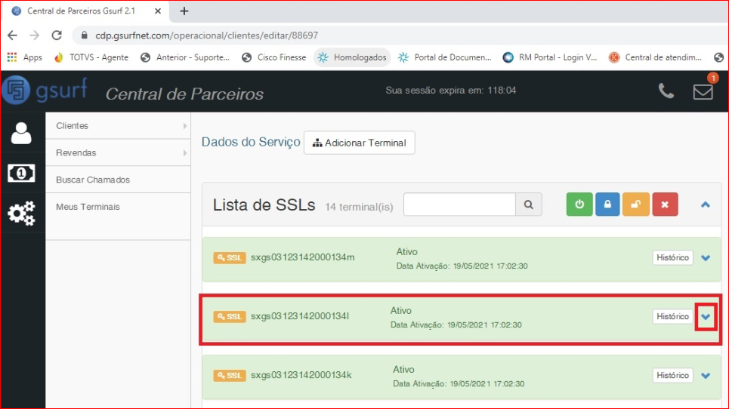
Task: Open Histórico for sxgs03123142000134l
Action: [672, 317]
